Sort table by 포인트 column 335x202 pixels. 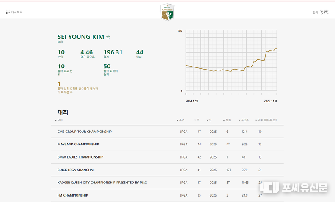click(x=244, y=120)
